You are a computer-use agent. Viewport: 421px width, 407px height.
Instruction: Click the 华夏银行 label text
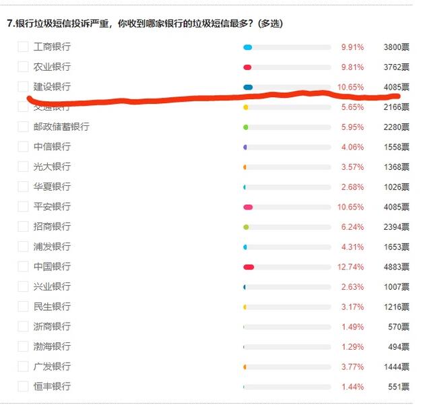52,187
